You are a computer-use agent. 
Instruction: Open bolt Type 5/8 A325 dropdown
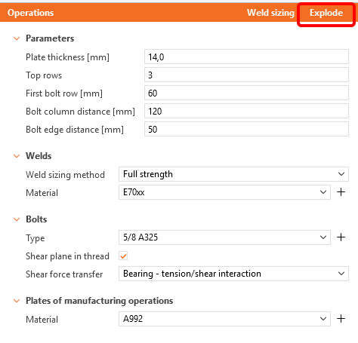click(224, 237)
